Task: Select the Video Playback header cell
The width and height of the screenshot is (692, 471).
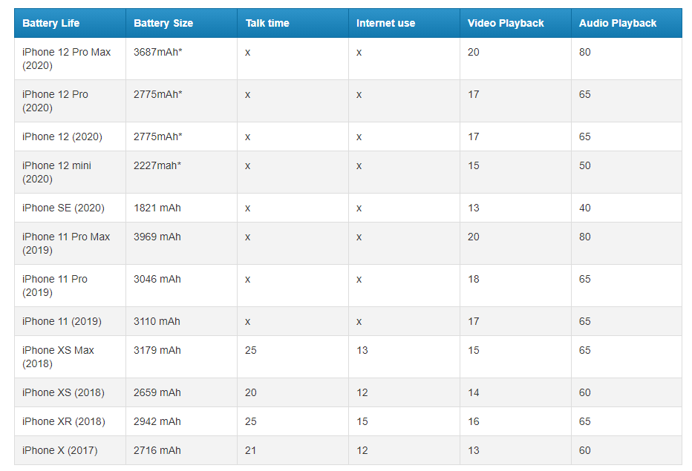Action: [x=506, y=23]
